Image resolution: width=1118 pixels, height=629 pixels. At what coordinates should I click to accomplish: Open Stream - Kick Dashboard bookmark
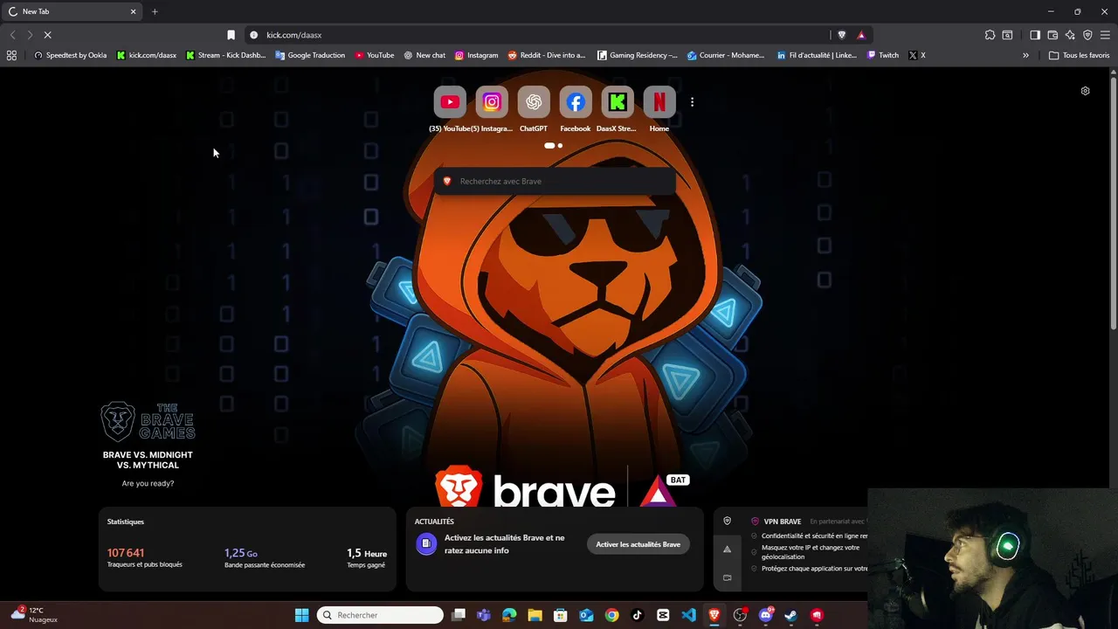(x=226, y=55)
